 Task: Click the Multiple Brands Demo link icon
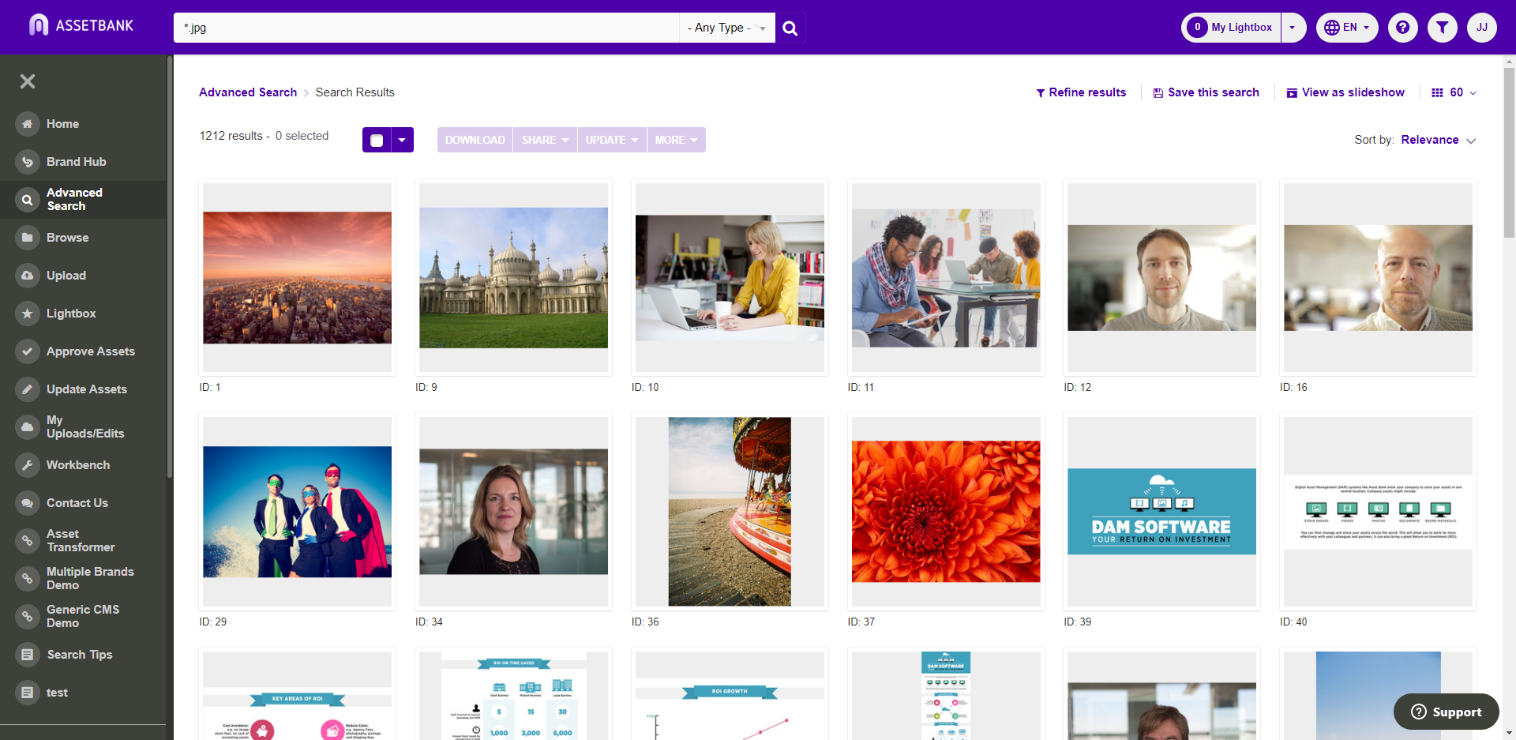pyautogui.click(x=28, y=579)
